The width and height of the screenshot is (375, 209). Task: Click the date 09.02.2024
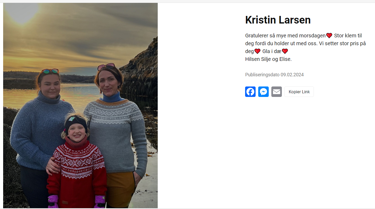[292, 75]
